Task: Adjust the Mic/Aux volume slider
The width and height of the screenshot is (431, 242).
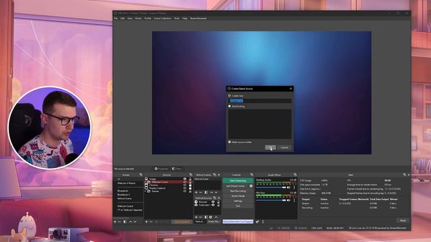Action: point(271,200)
